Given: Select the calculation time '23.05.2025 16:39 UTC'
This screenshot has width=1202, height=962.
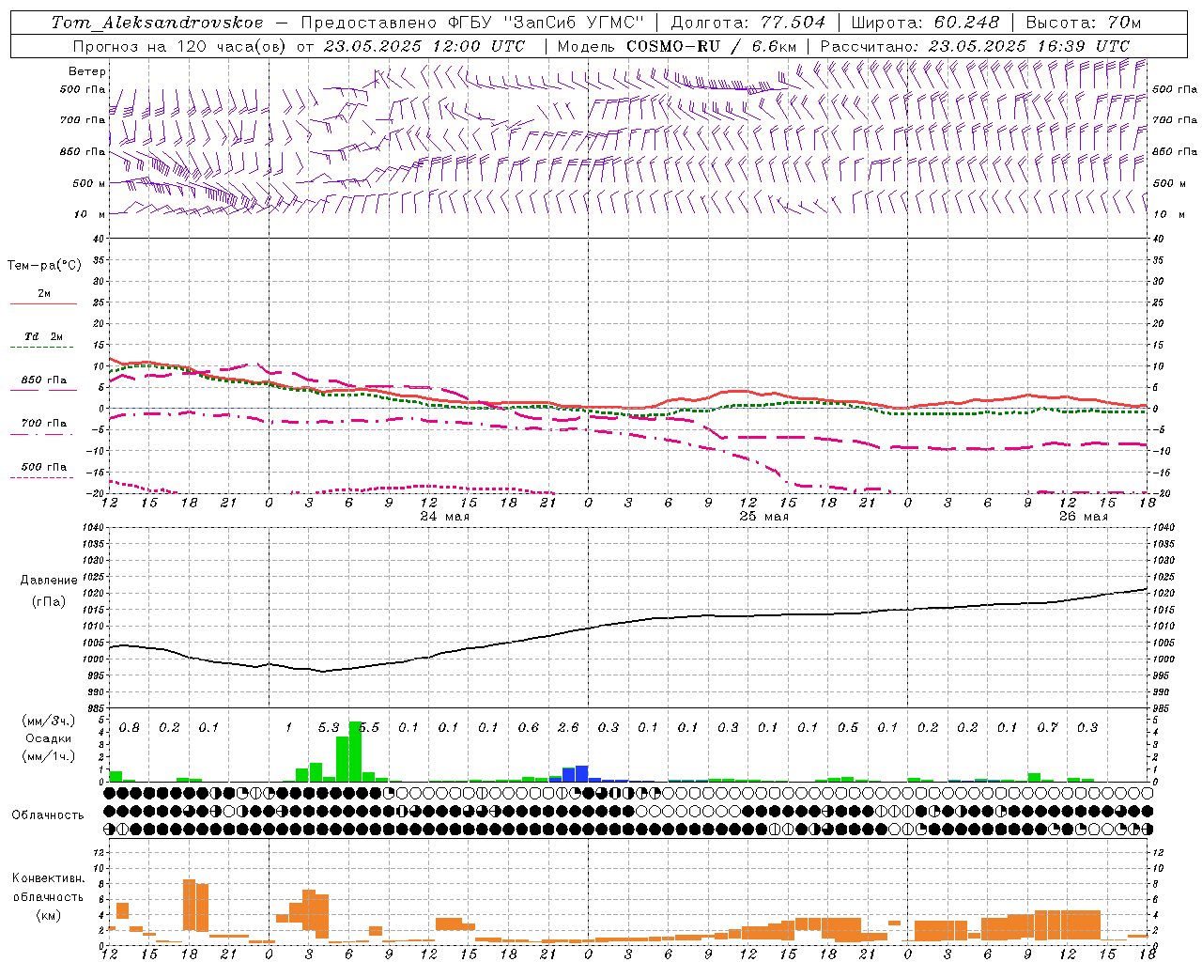Looking at the screenshot, I should [x=1029, y=45].
